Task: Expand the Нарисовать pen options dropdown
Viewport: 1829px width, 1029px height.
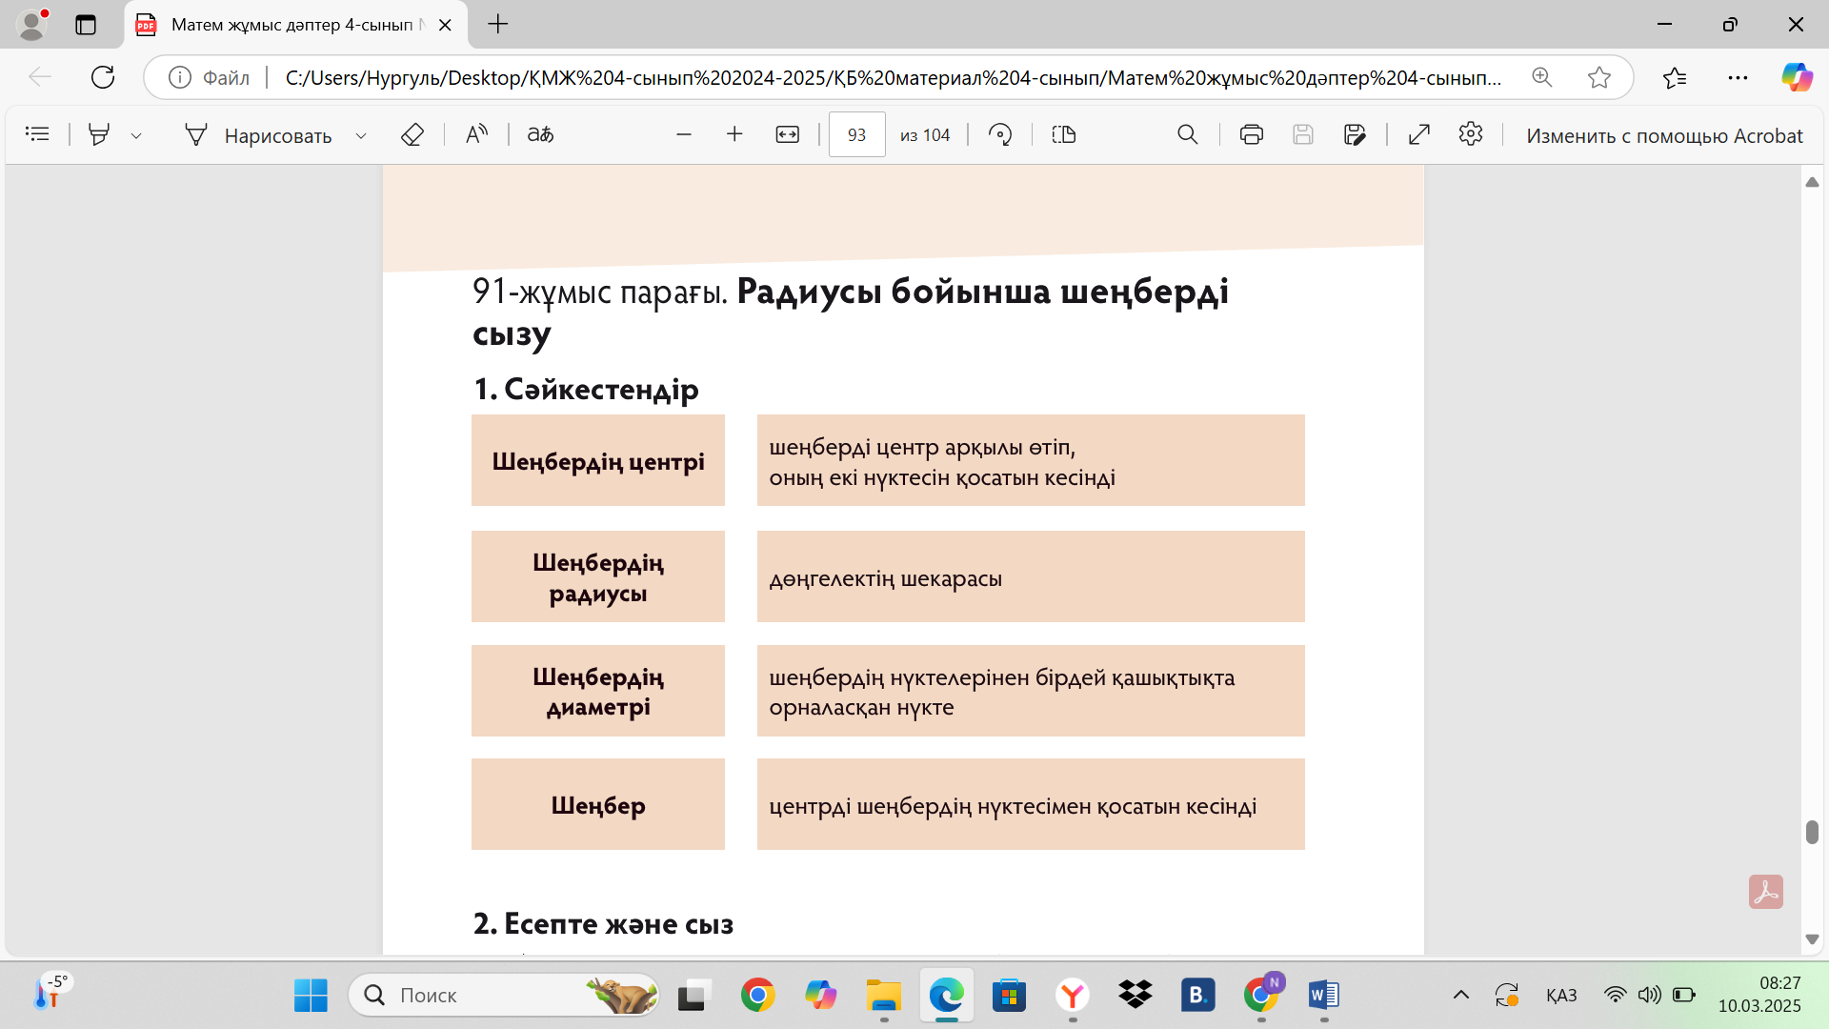Action: click(x=361, y=135)
